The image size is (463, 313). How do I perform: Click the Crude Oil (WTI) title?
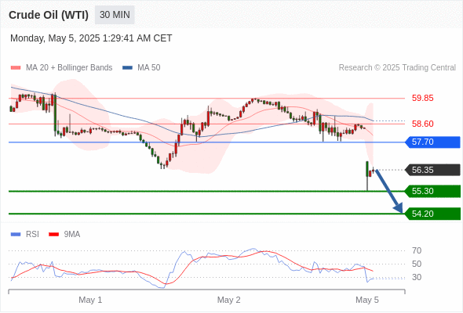tap(49, 15)
